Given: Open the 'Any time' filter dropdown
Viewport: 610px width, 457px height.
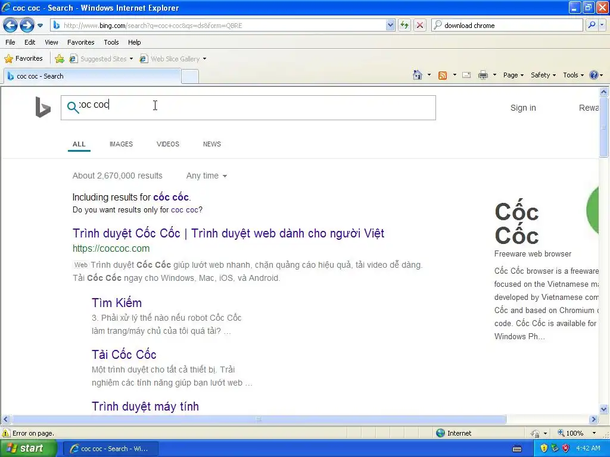Looking at the screenshot, I should pyautogui.click(x=206, y=176).
